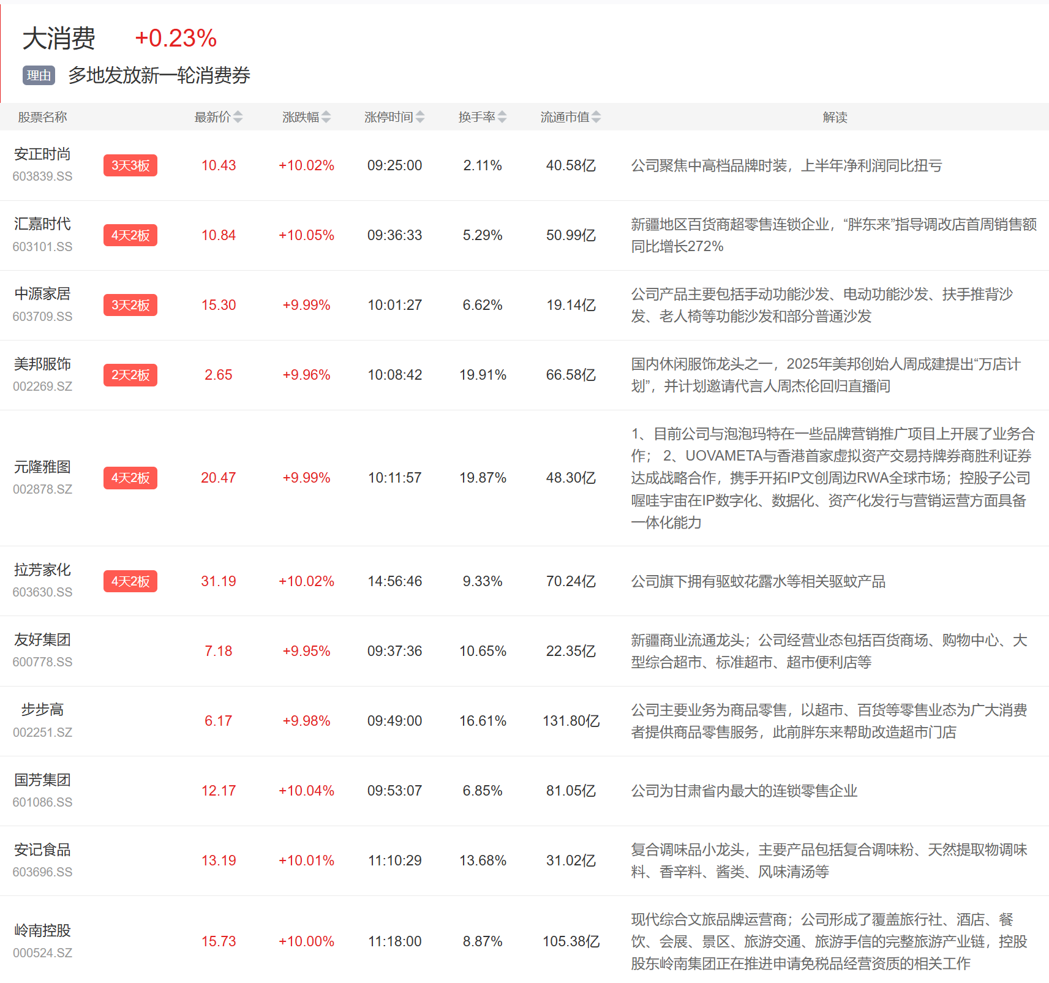Click the 3天2板 badge for 中源家居
The width and height of the screenshot is (1049, 983).
tap(130, 305)
